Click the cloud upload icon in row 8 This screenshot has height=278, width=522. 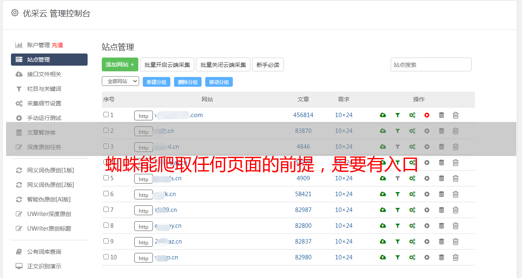[x=383, y=226]
